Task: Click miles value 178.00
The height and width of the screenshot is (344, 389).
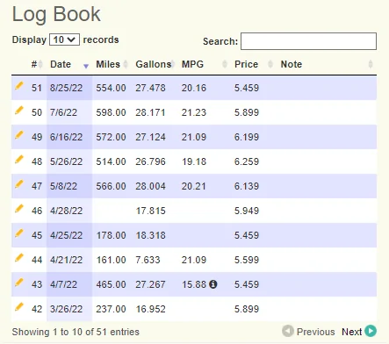Action: point(111,235)
